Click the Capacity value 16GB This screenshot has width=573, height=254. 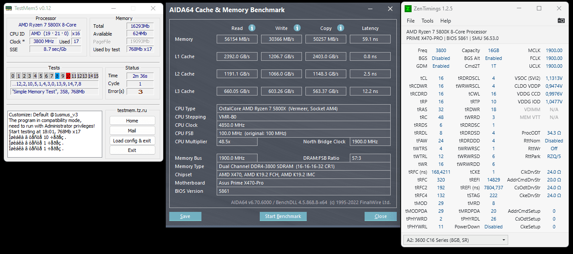(x=493, y=50)
